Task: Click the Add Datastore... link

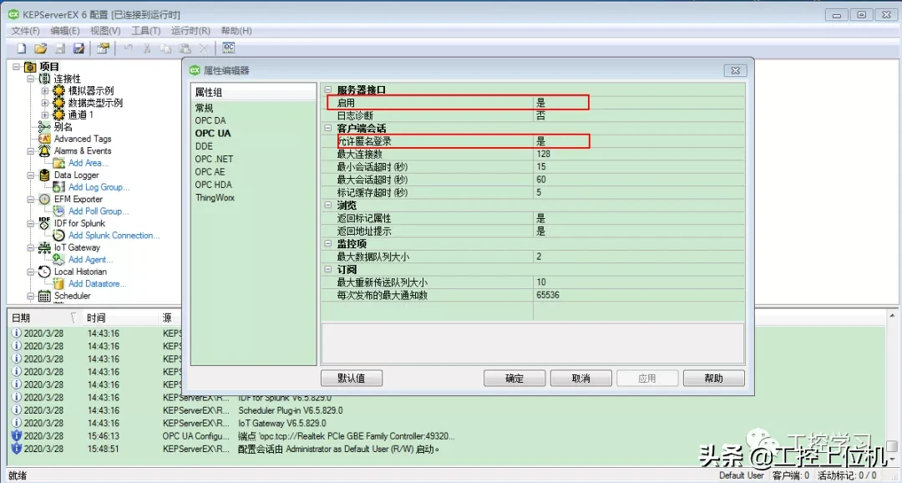Action: (97, 284)
